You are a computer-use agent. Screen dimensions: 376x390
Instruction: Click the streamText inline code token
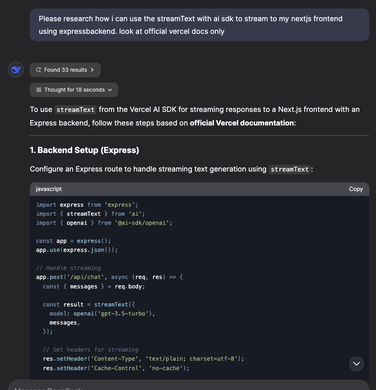click(x=75, y=109)
